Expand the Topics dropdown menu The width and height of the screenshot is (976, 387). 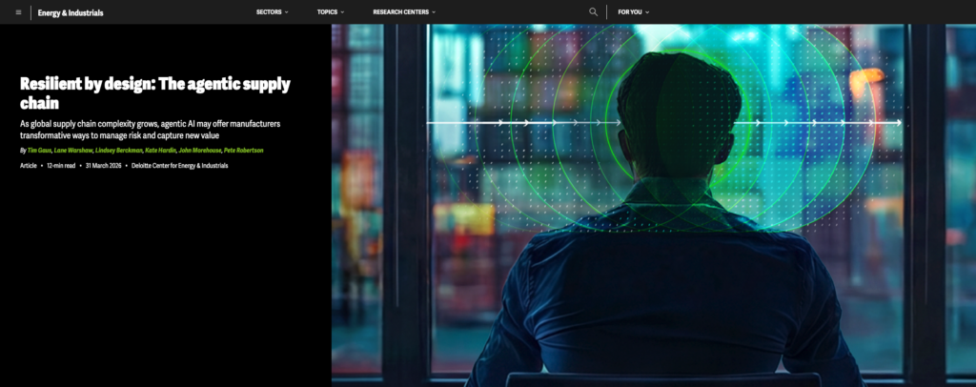pos(331,12)
